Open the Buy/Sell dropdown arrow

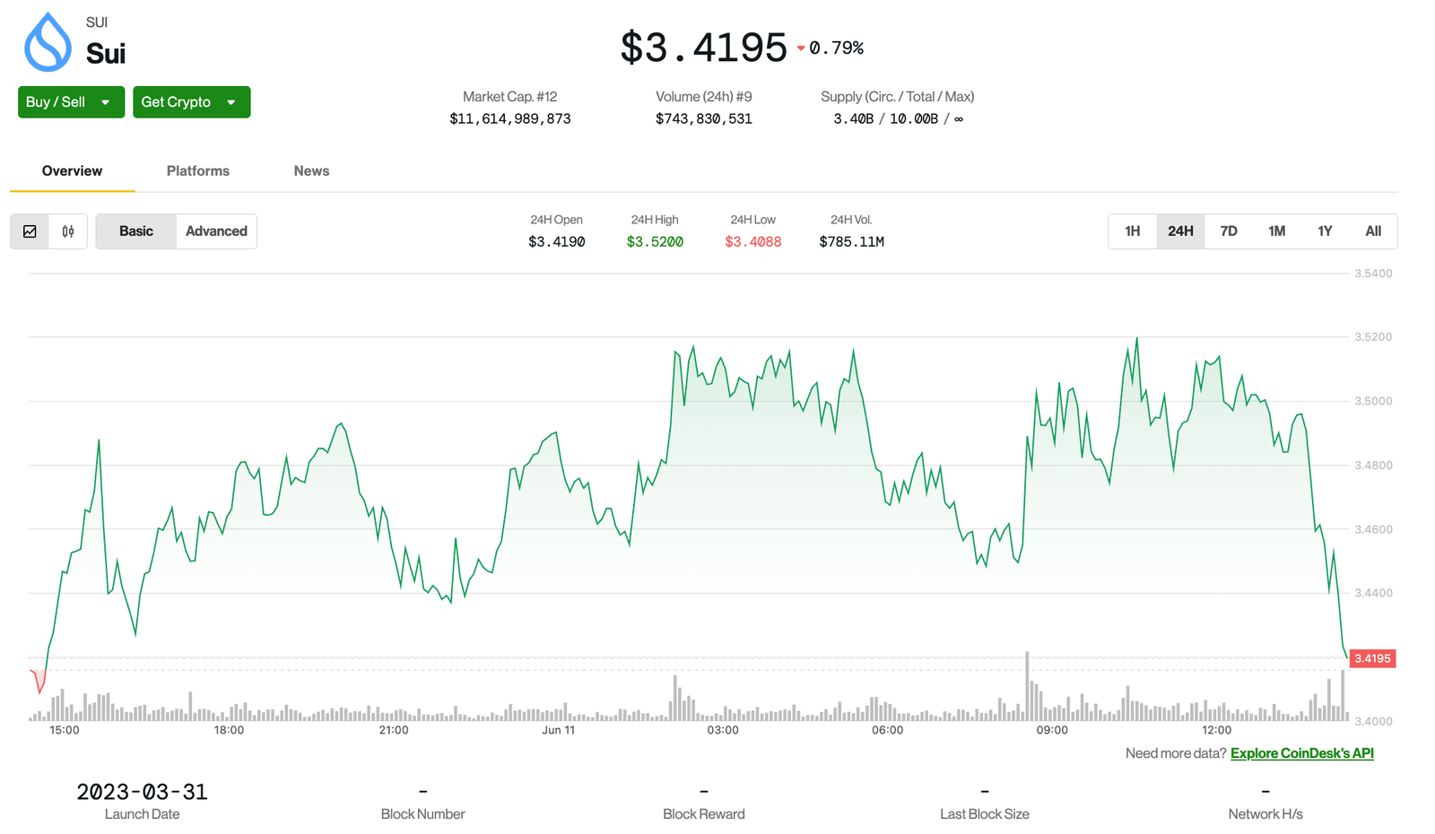[x=107, y=101]
